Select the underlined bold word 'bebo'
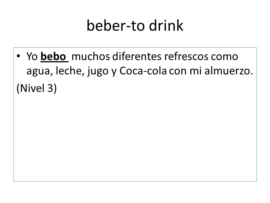270x203 pixels. coord(53,56)
